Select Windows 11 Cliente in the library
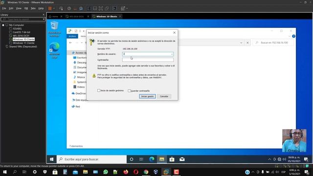 coord(23,43)
